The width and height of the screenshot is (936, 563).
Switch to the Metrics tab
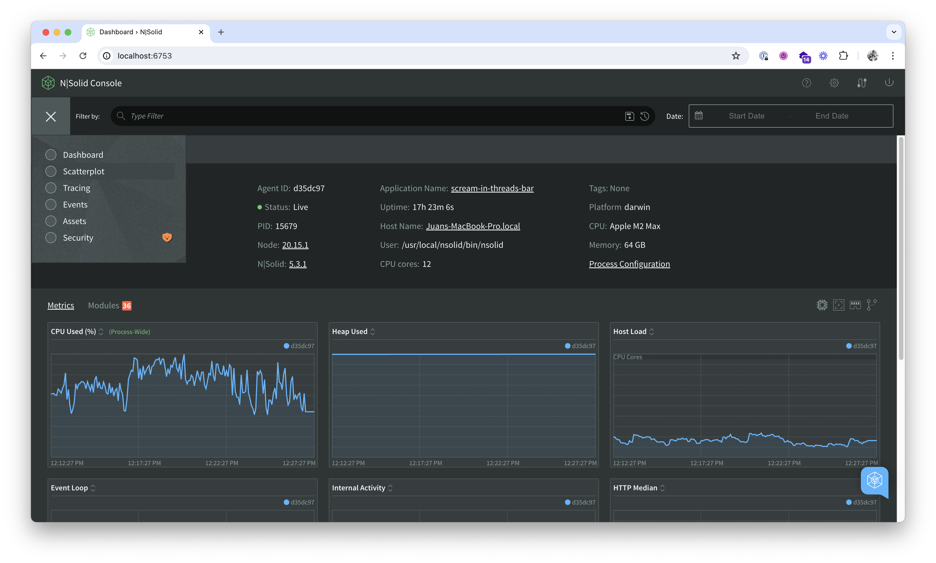point(61,306)
